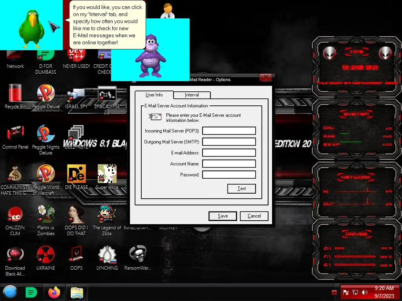Focus the E-mail Address field
Image resolution: width=402 pixels, height=301 pixels.
[x=229, y=153]
